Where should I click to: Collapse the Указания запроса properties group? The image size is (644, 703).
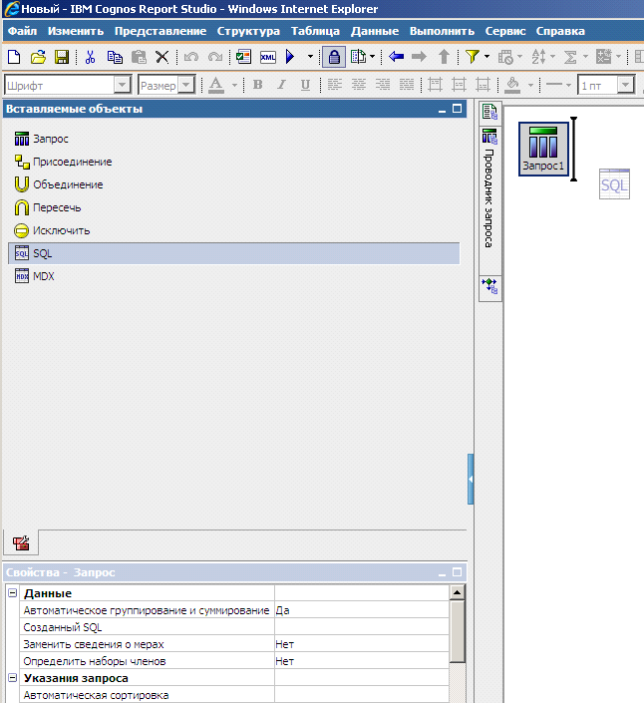click(12, 678)
